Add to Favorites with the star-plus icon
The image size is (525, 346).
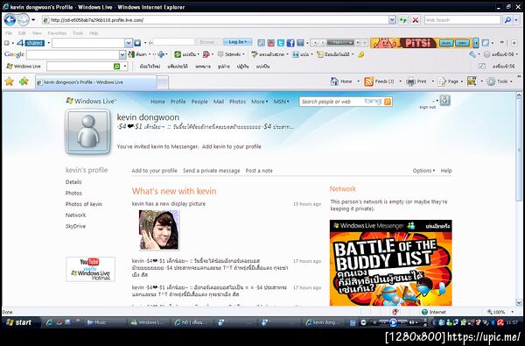(x=24, y=81)
